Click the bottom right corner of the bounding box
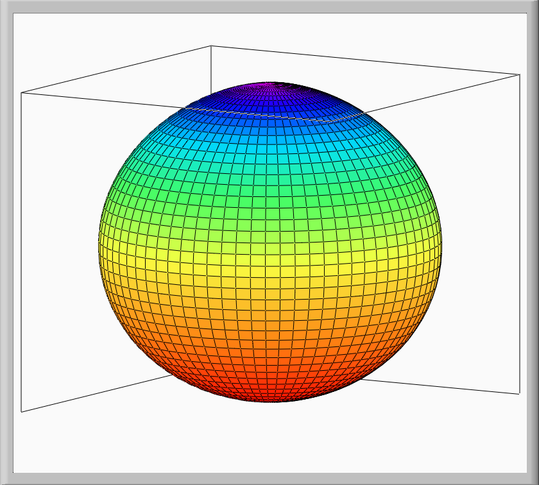The height and width of the screenshot is (485, 539). [x=518, y=393]
